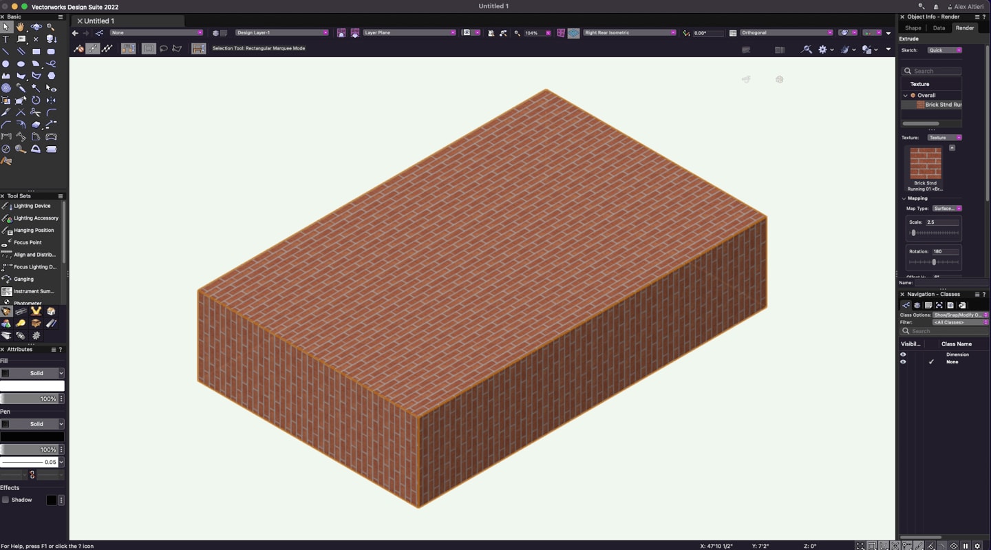This screenshot has height=550, width=991.
Task: Switch to the Render tab
Action: point(965,28)
